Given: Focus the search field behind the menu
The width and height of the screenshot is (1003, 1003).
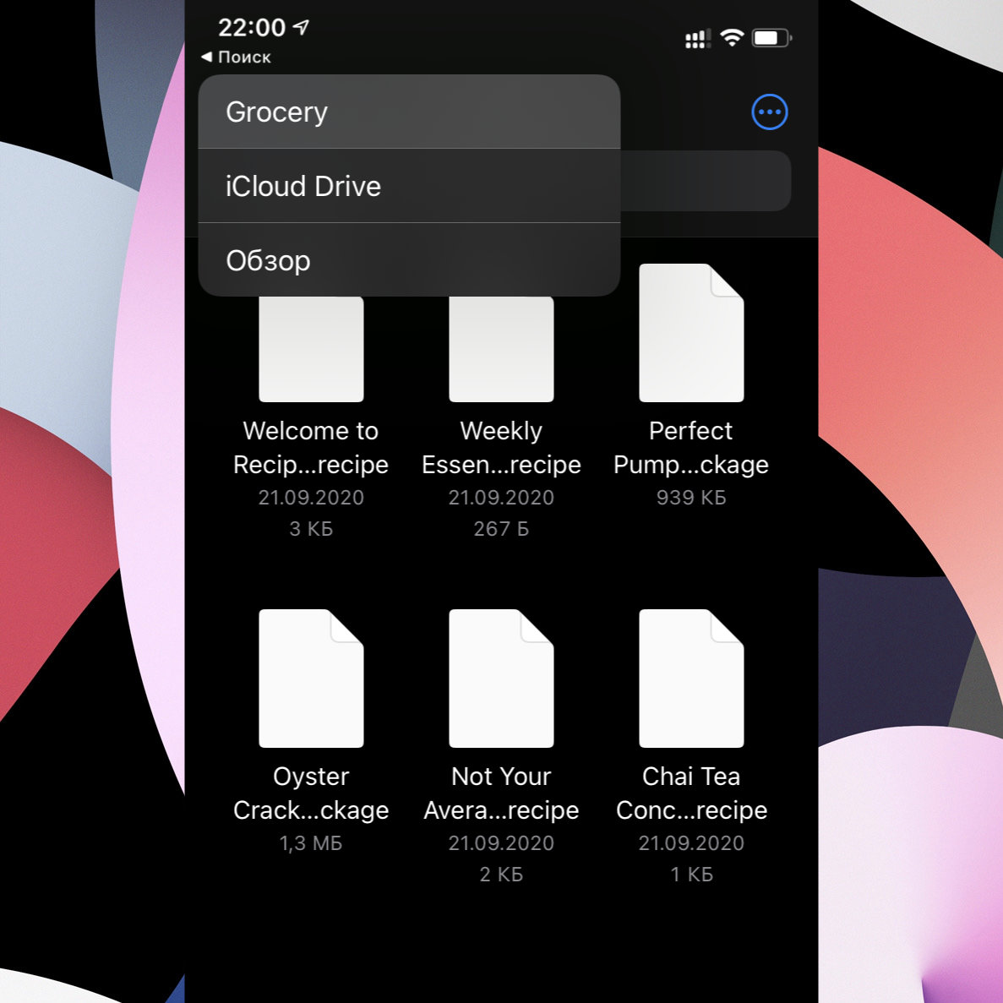Looking at the screenshot, I should [706, 181].
